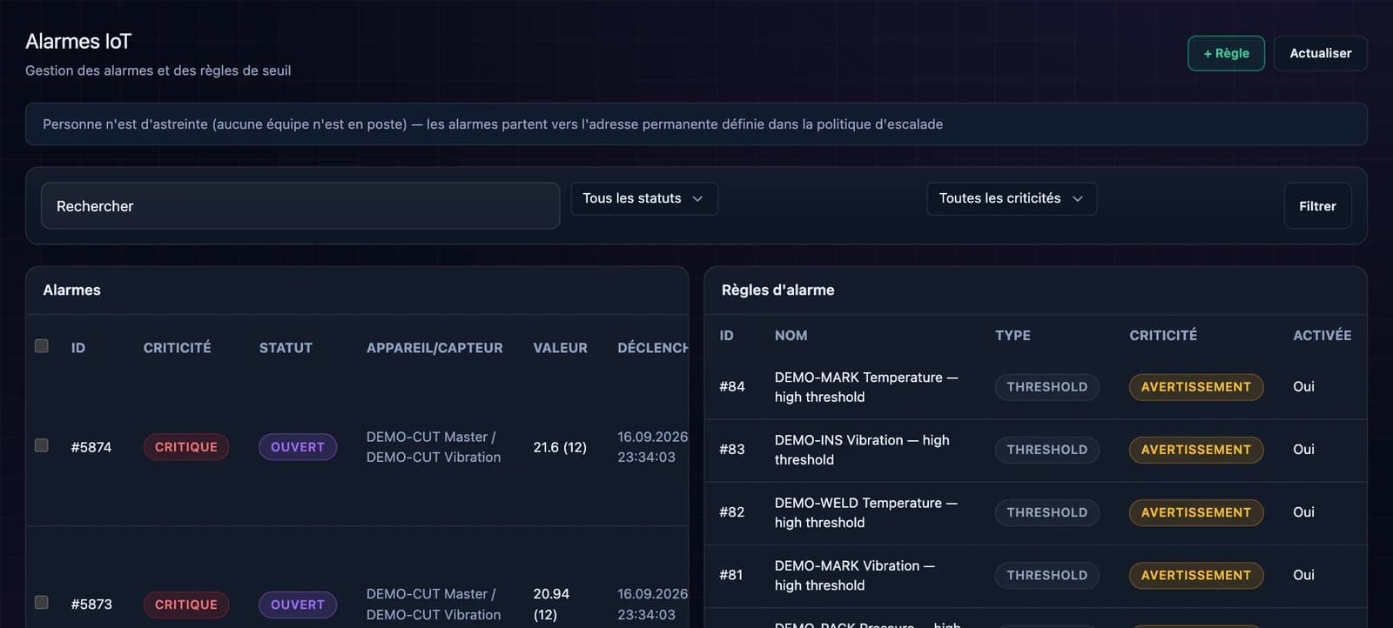Click the OUVERT badge of alarm #5874
The height and width of the screenshot is (628, 1393).
click(298, 447)
